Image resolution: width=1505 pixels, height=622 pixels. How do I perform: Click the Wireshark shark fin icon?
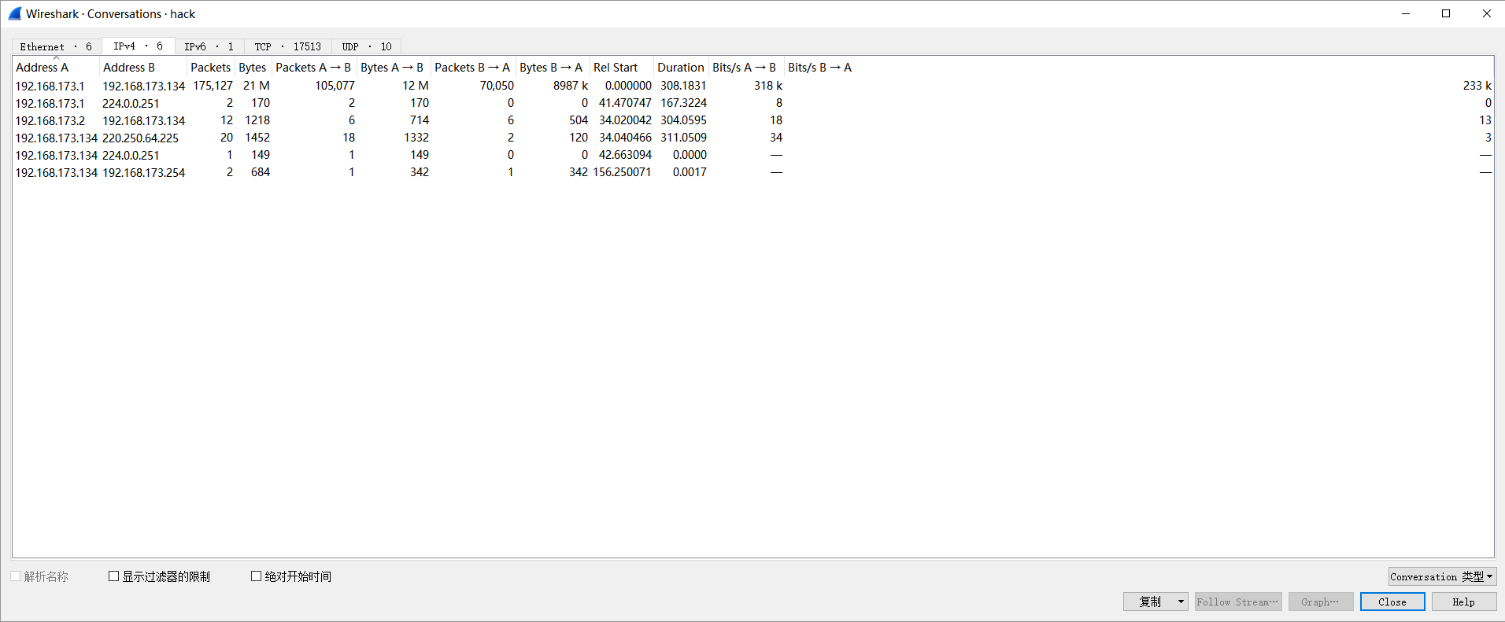[14, 13]
